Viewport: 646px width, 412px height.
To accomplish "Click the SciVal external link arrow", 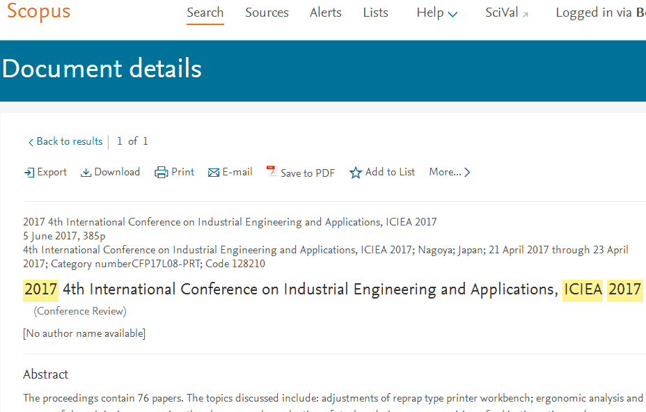I will (x=526, y=15).
